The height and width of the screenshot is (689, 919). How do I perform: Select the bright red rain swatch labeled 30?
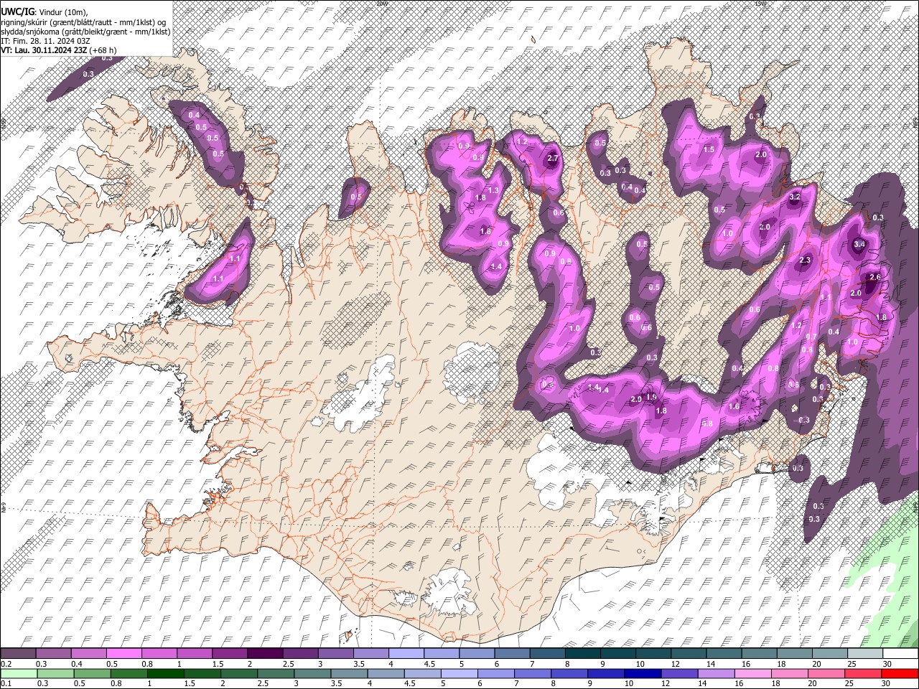(900, 673)
